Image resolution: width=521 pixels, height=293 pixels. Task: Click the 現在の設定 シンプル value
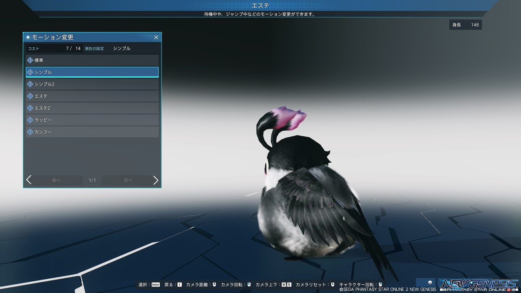coord(121,49)
